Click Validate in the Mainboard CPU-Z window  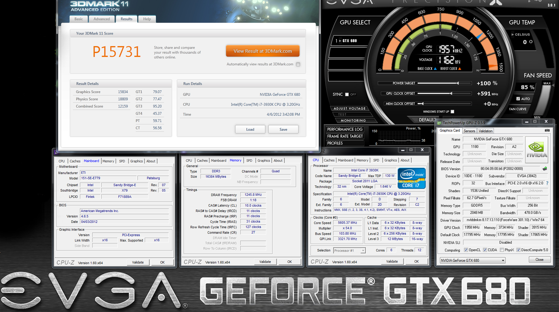coord(138,262)
